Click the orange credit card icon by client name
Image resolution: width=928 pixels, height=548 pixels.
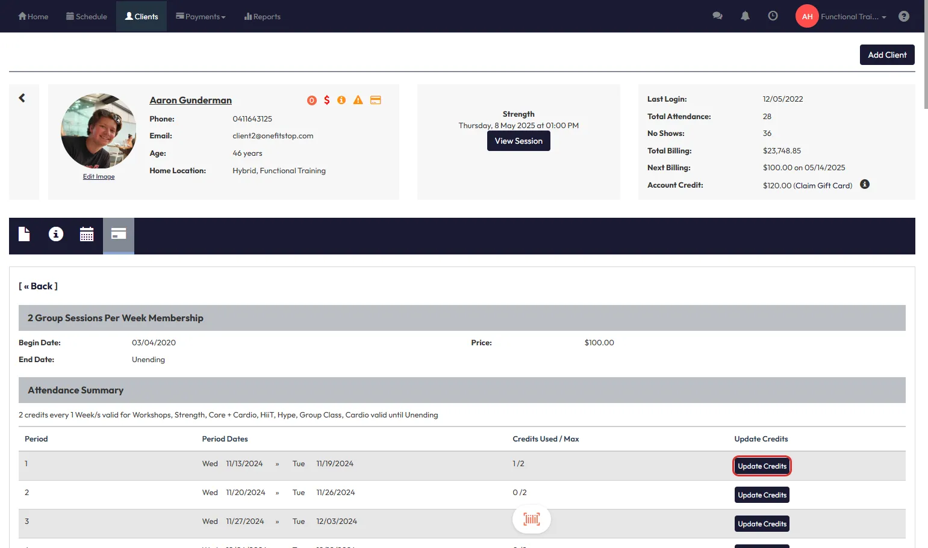(375, 100)
